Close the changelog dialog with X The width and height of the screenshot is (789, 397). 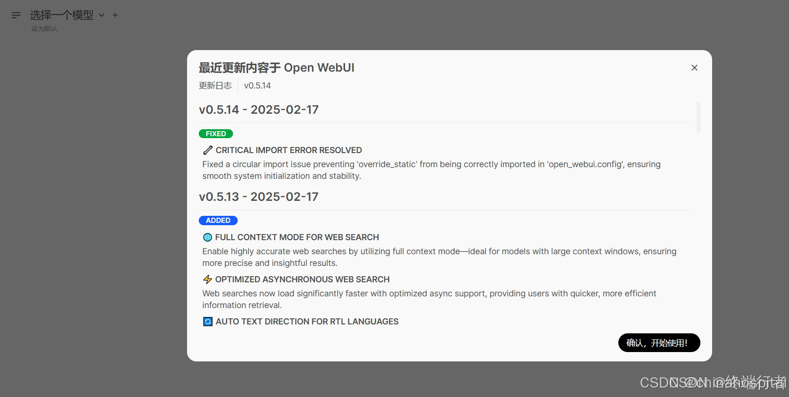point(694,68)
